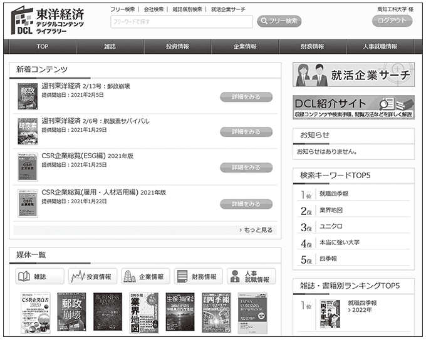Open the 生保・損保 cover in 媒体一覧
The width and height of the screenshot is (426, 340).
tap(180, 312)
